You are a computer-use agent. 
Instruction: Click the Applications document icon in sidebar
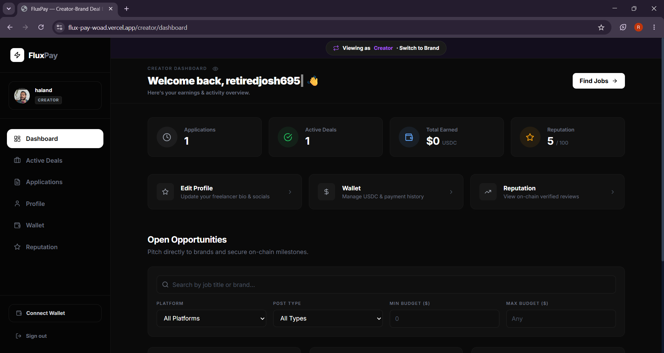17,182
